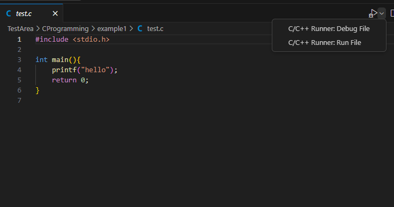Click line number 7 in gutter
The width and height of the screenshot is (394, 207).
coord(19,101)
